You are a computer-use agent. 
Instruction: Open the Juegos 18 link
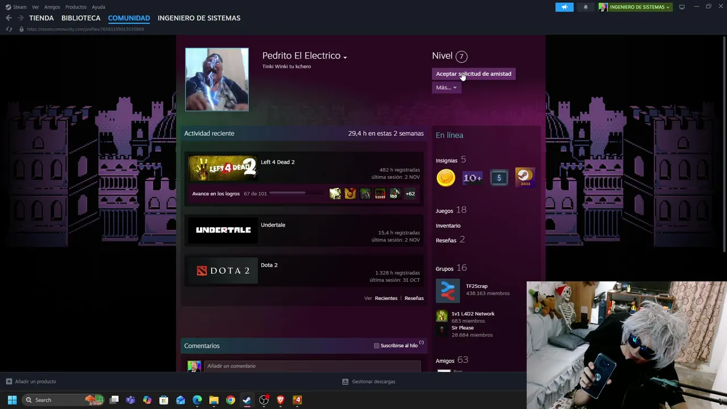click(451, 210)
